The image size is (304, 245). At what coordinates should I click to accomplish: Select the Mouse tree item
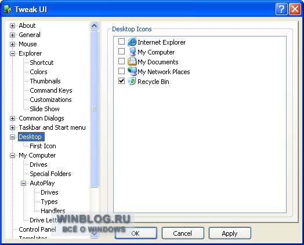point(28,44)
